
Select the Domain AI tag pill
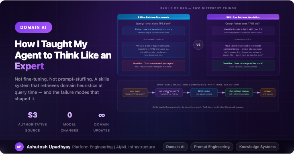coord(175,147)
